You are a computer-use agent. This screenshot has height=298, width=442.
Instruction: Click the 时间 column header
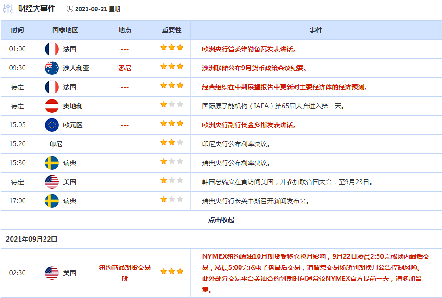17,30
